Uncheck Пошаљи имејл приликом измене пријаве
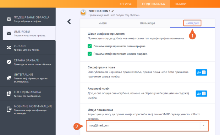 pyautogui.click(x=90, y=54)
